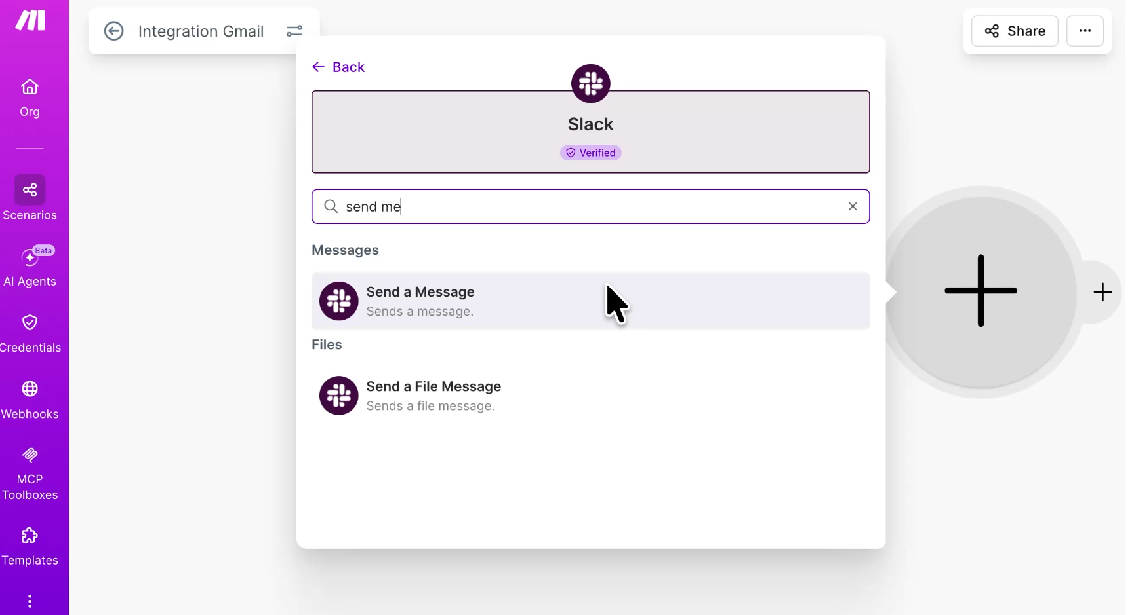Go to Scenarios in sidebar
This screenshot has height=615, width=1130.
pyautogui.click(x=30, y=198)
